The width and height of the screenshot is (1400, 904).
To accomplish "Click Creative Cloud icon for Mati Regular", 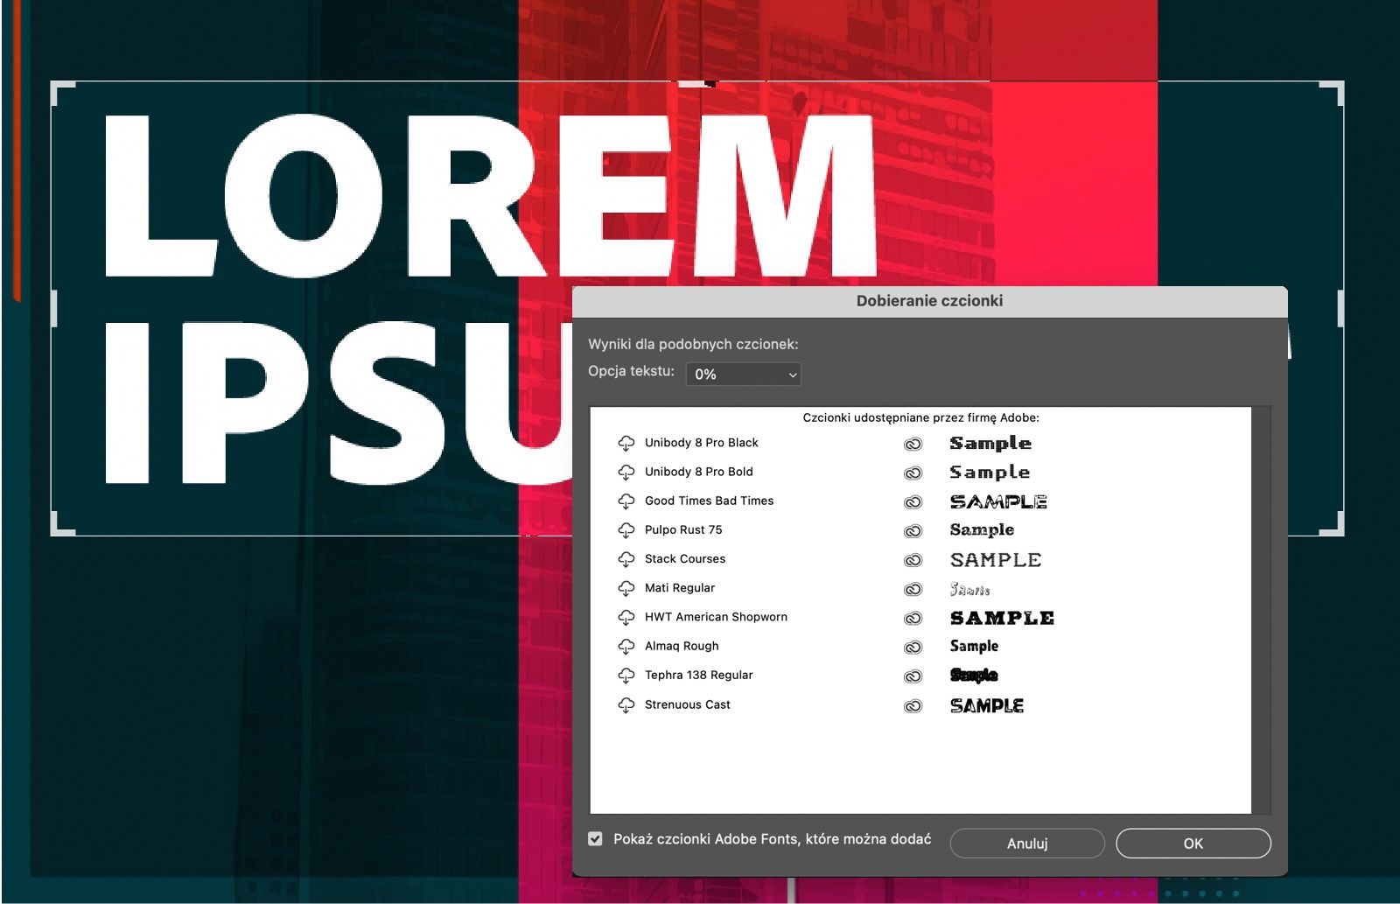I will (913, 589).
